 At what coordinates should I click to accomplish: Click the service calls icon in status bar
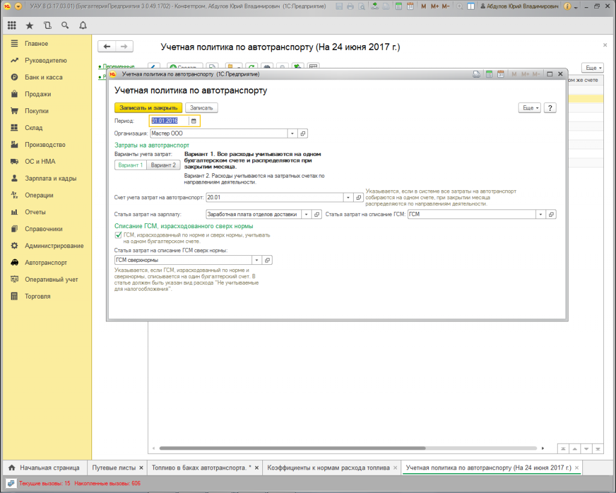tap(11, 483)
